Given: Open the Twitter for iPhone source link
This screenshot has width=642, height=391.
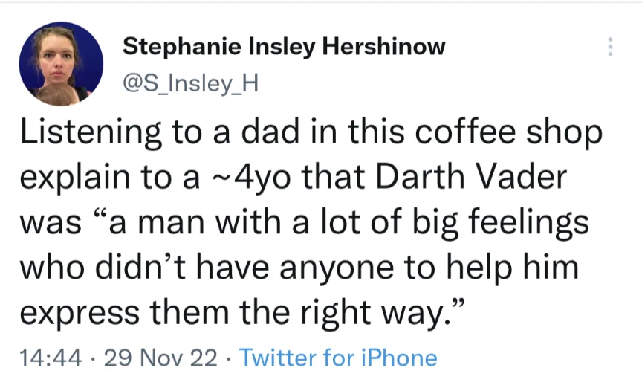Looking at the screenshot, I should coord(338,358).
